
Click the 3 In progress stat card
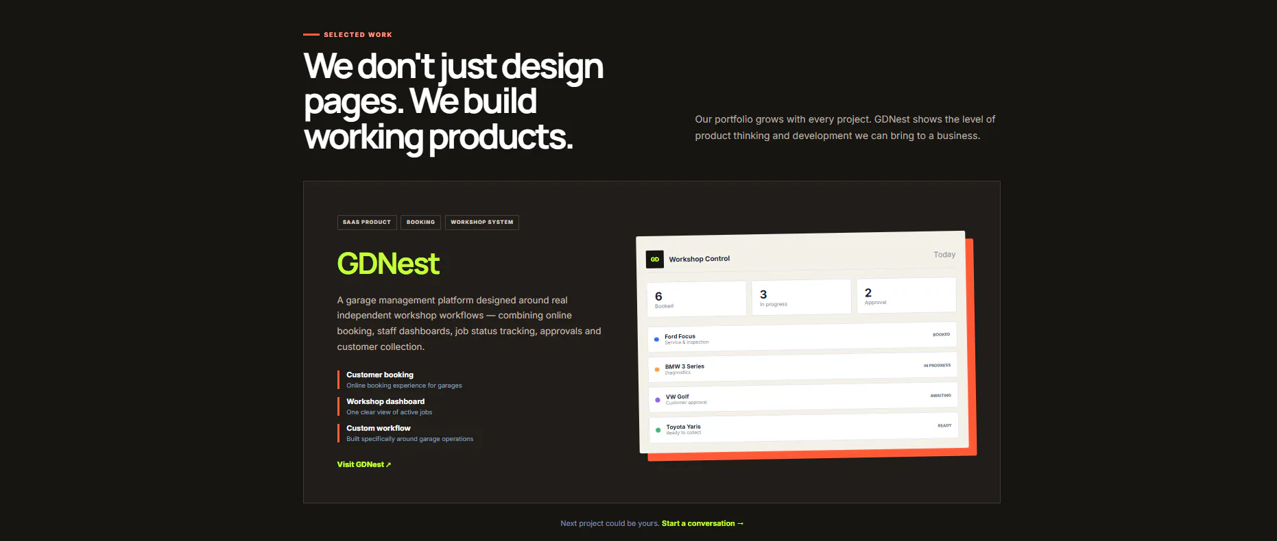tap(801, 297)
